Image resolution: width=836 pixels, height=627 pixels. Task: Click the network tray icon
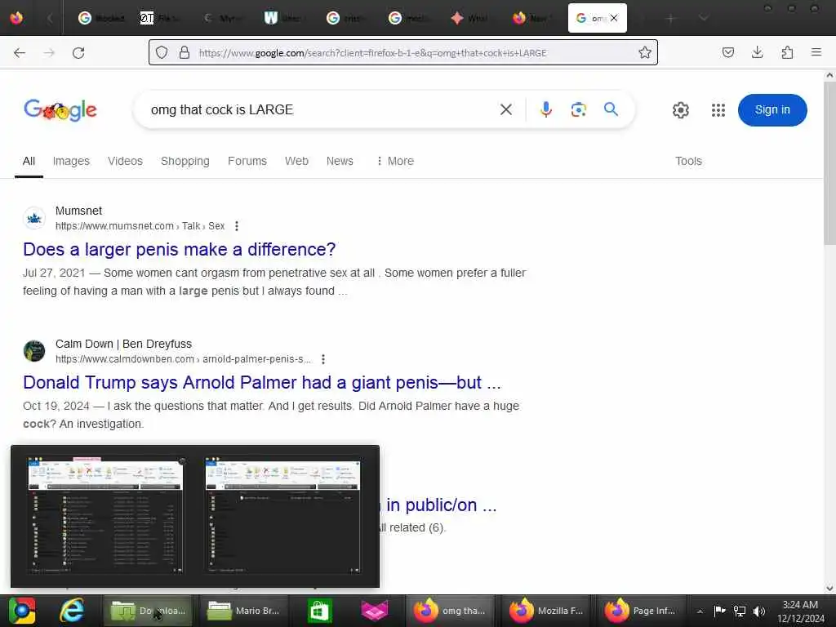(x=740, y=611)
